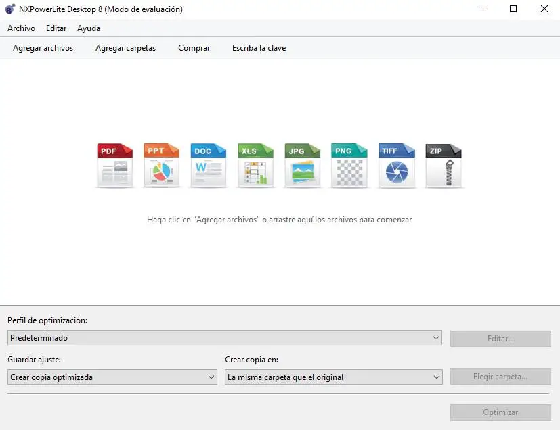The height and width of the screenshot is (430, 560).
Task: Maximize the NXPowerLite window
Action: [513, 9]
